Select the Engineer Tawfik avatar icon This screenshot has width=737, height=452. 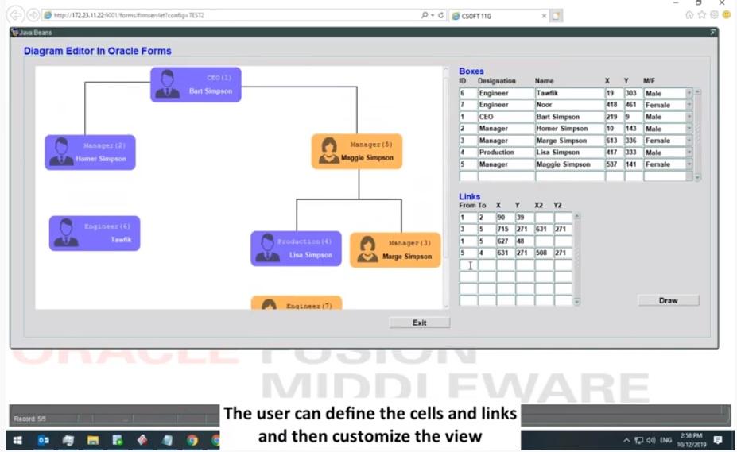pos(66,233)
